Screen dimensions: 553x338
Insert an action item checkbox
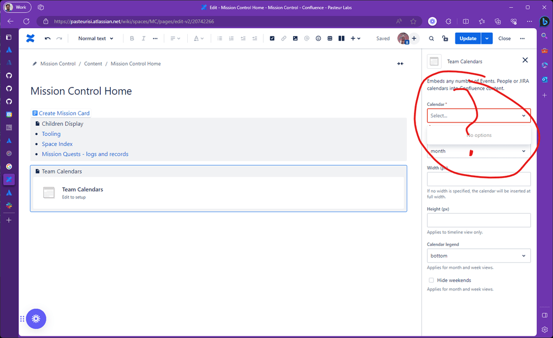click(x=272, y=38)
